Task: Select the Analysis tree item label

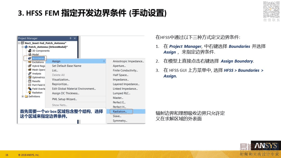Action: pos(37,74)
